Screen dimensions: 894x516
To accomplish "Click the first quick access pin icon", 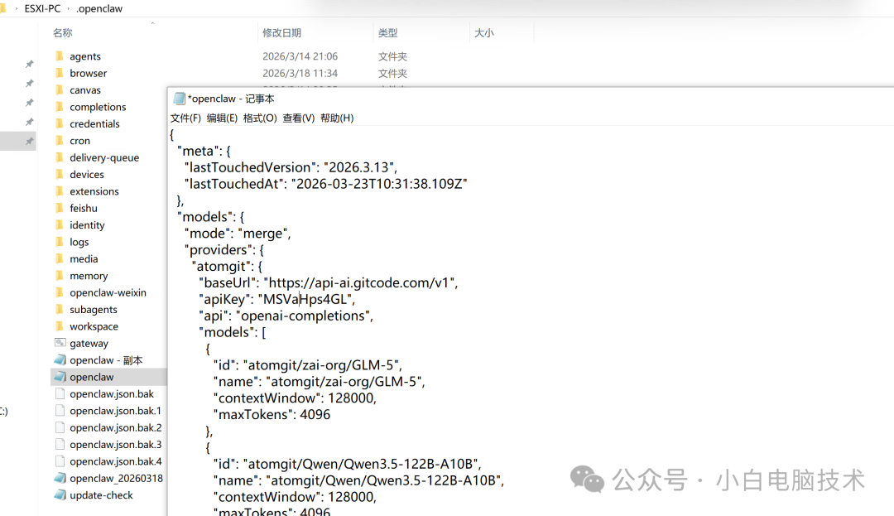I will [x=29, y=64].
